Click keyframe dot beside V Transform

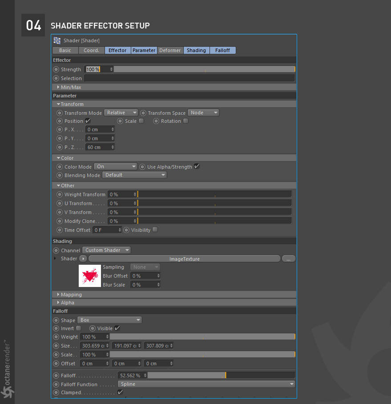tap(60, 212)
